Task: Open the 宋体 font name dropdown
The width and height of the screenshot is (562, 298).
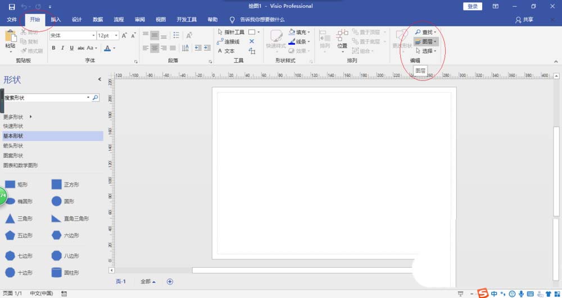Action: pos(94,35)
